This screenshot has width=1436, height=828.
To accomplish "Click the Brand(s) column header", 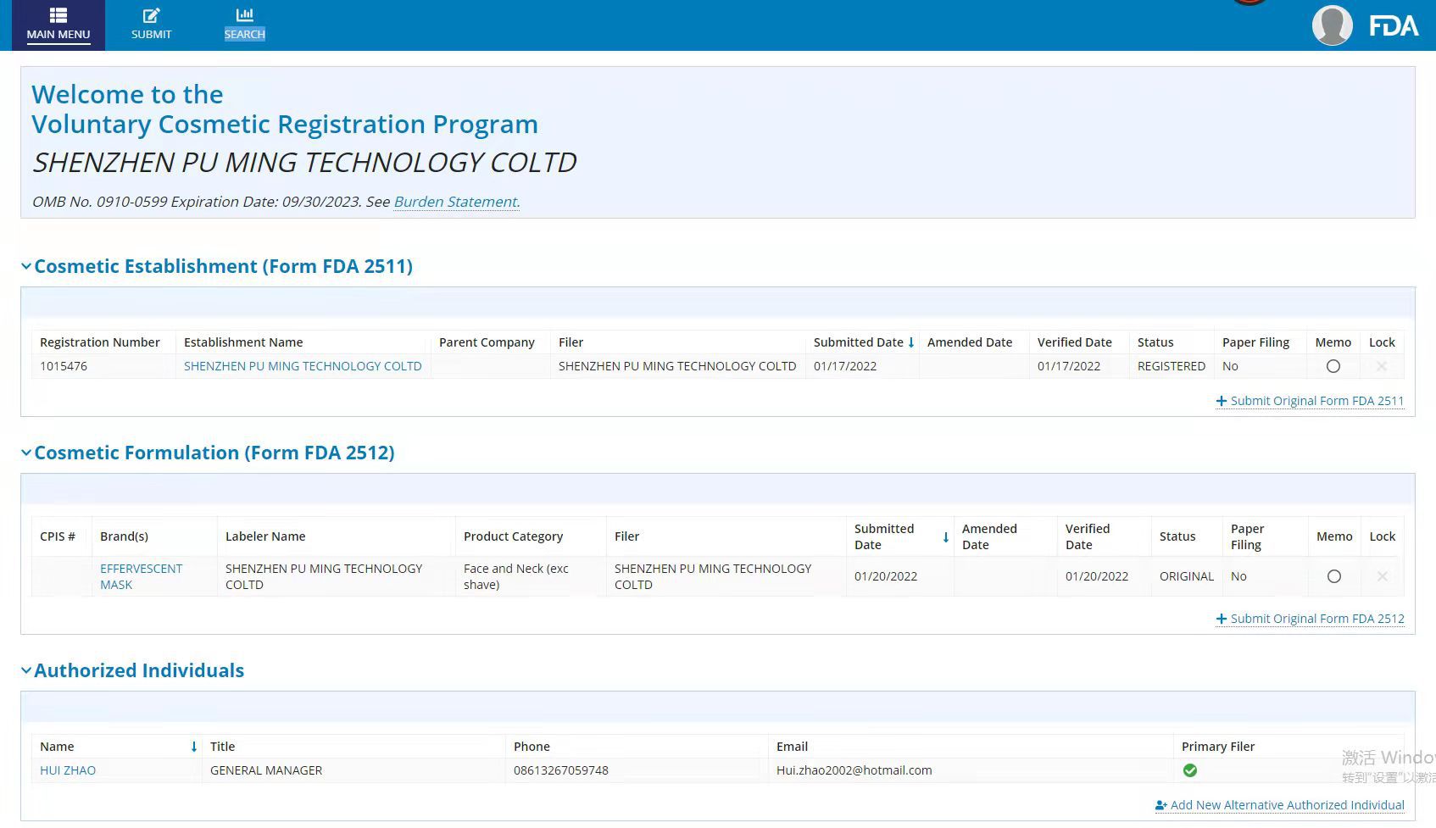I will (x=124, y=536).
